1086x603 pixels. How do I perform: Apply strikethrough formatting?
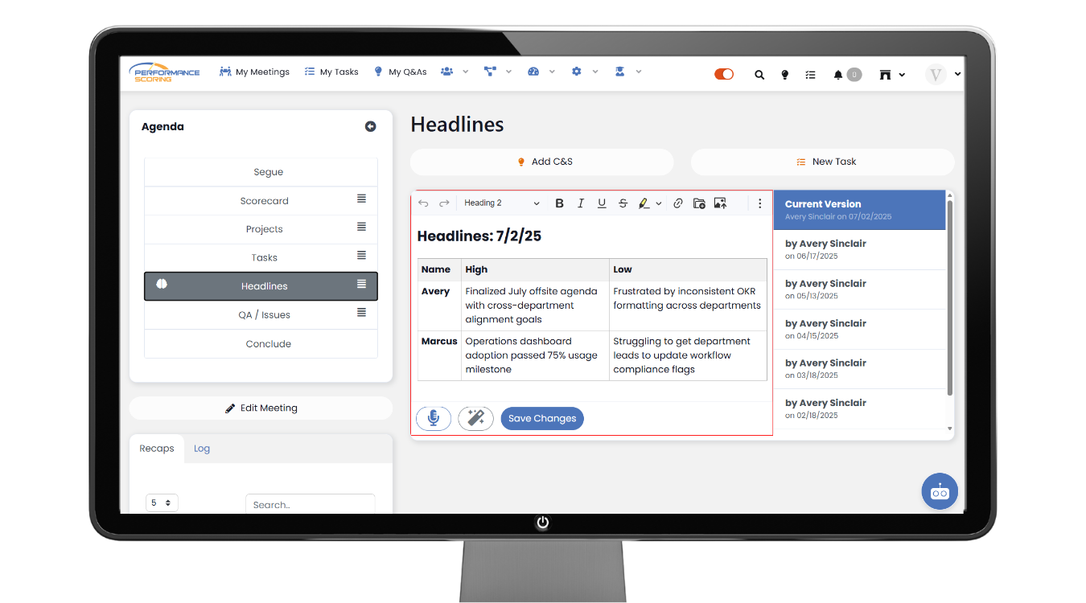point(623,203)
